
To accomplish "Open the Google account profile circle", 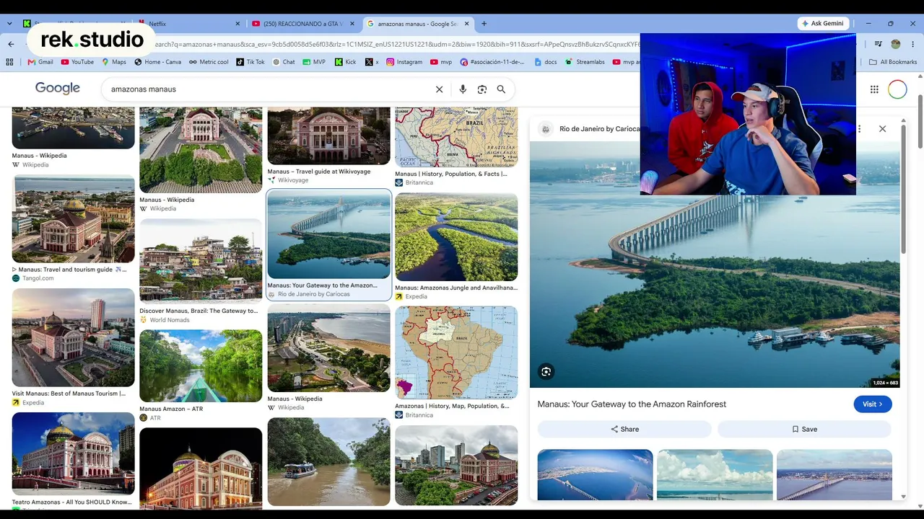I will [x=897, y=89].
